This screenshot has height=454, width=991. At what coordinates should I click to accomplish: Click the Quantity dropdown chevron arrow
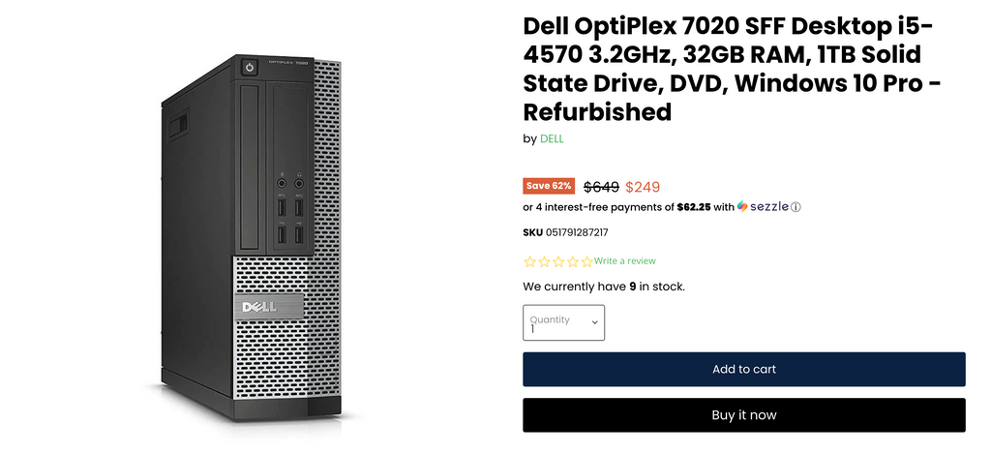594,323
